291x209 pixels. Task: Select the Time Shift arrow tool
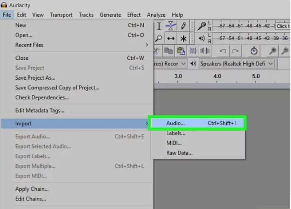170,39
